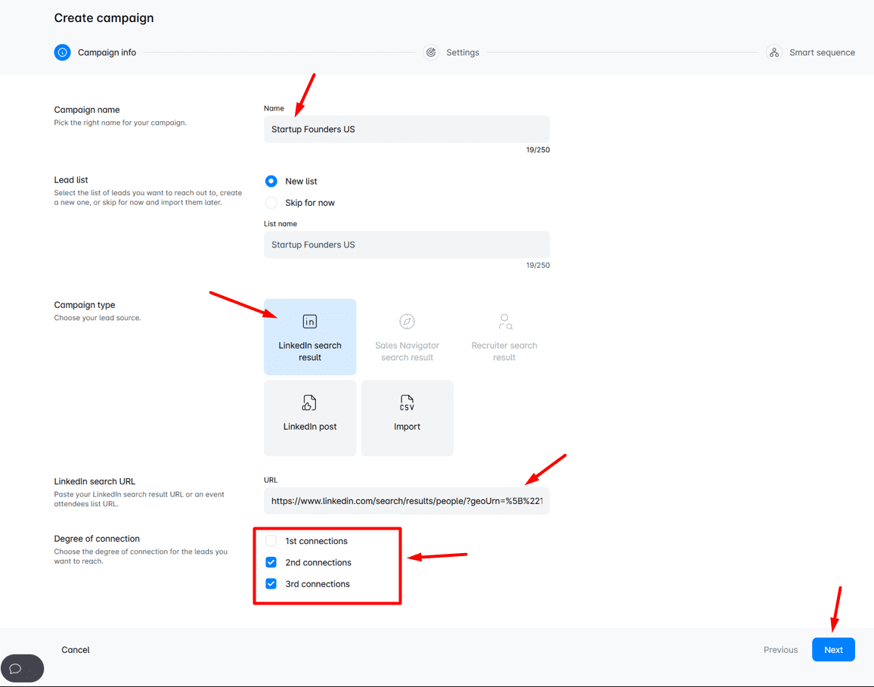The image size is (874, 687).
Task: Click the Skip for now label text
Action: 310,203
